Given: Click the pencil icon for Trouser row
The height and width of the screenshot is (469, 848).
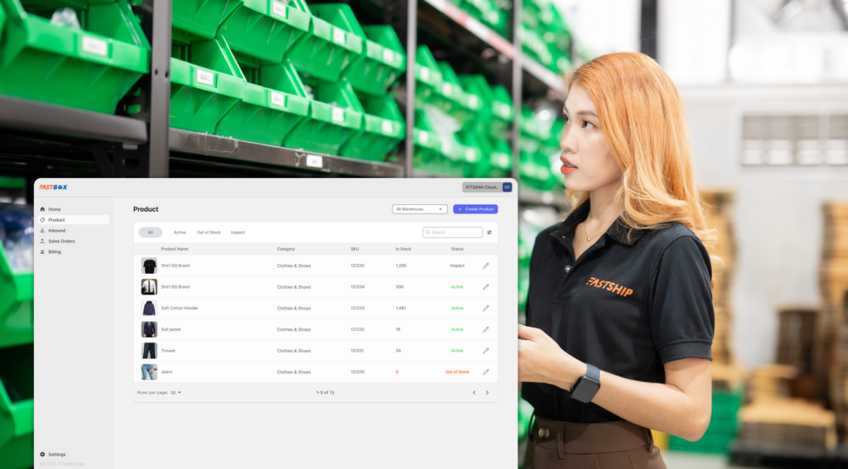Looking at the screenshot, I should click(x=486, y=351).
